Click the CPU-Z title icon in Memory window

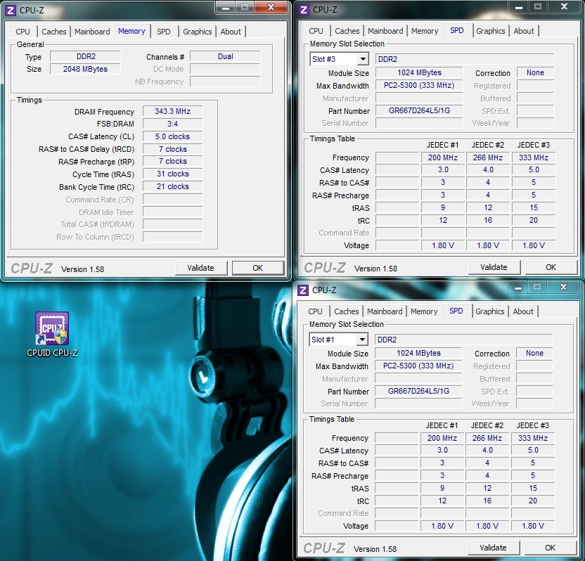click(11, 10)
